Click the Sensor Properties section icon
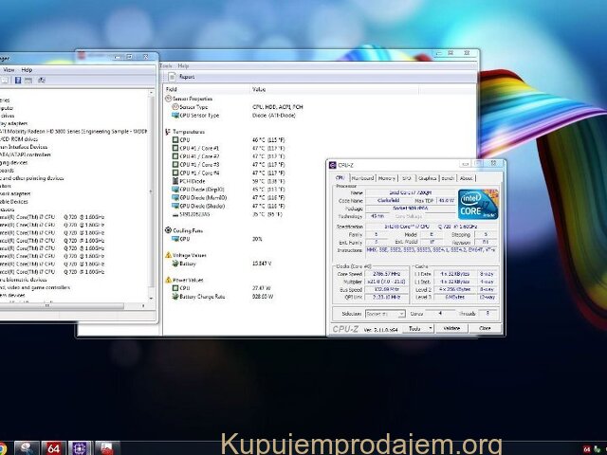Screen dimensions: 607x455 point(169,99)
